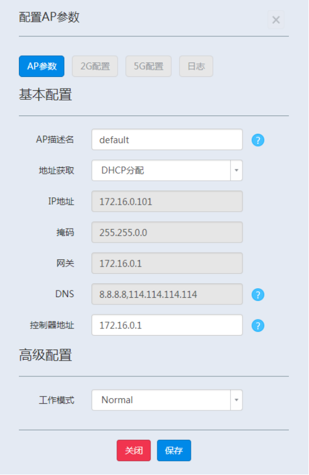This screenshot has width=309, height=475.
Task: Select the AP参数 tab
Action: click(x=42, y=66)
